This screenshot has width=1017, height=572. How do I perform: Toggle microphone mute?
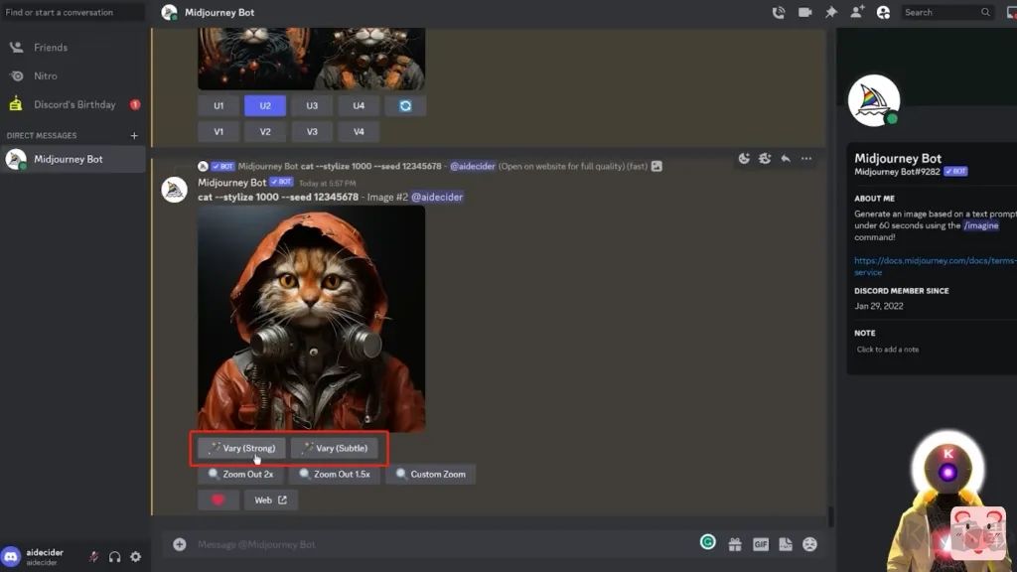pos(93,557)
